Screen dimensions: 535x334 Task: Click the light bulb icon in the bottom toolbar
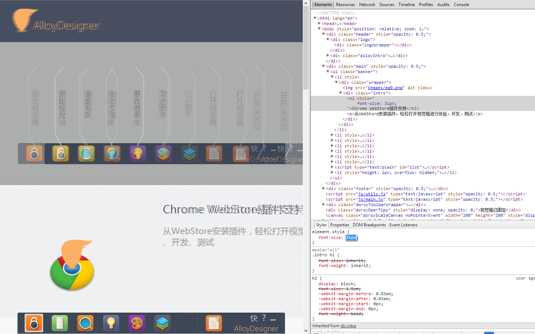pyautogui.click(x=111, y=323)
